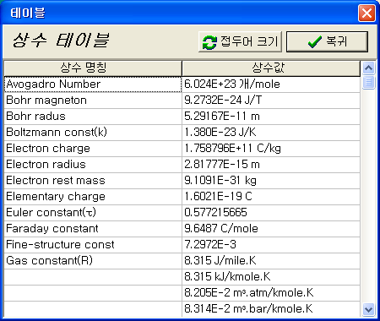Click value 2.81777E-15 m
Screen dimensions: 380x321
click(271, 165)
